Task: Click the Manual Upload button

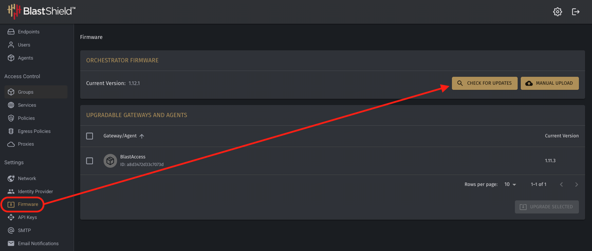Action: tap(550, 83)
